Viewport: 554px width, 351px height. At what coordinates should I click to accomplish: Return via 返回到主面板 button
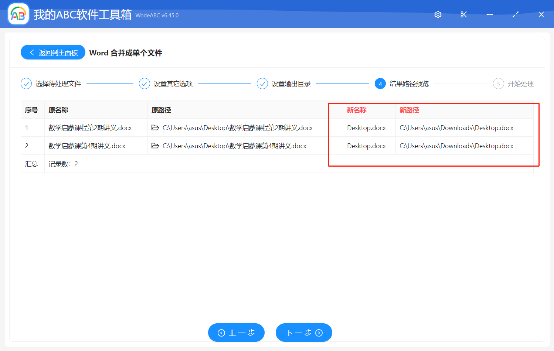tap(53, 52)
